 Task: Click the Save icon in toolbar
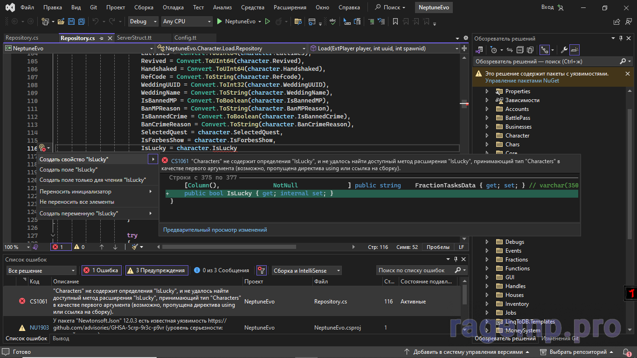pos(71,21)
